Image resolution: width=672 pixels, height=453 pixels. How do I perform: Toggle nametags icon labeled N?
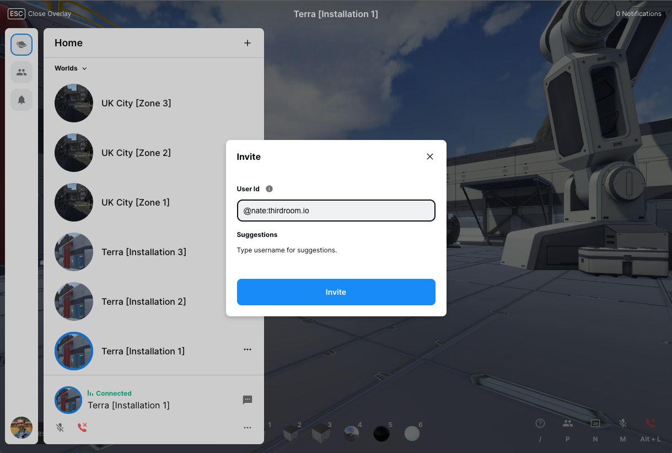595,423
